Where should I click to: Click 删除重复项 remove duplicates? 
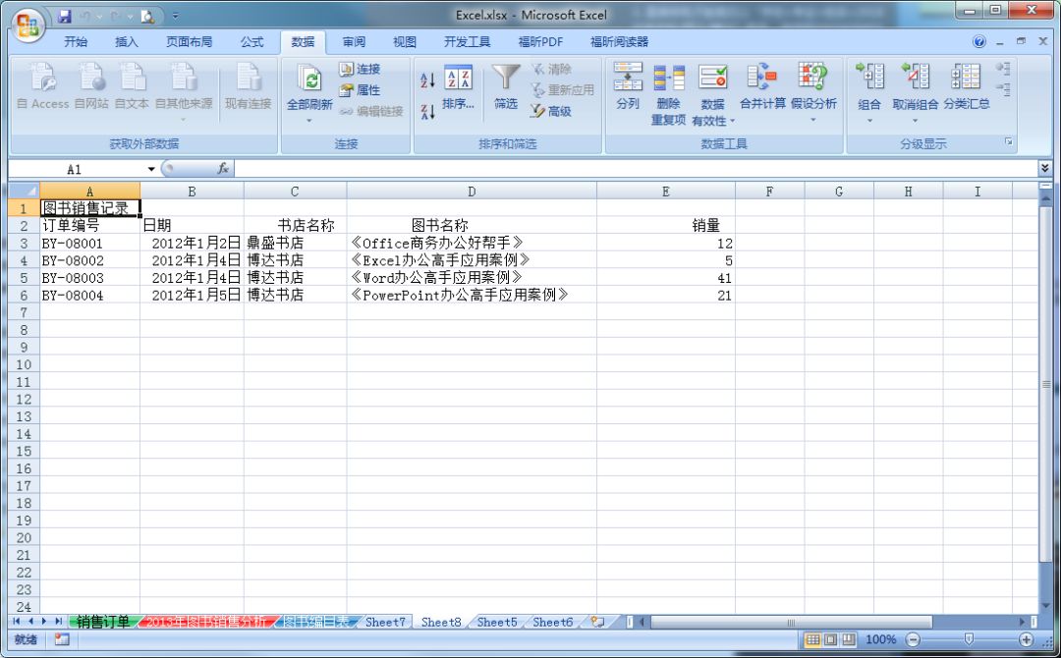tap(669, 93)
